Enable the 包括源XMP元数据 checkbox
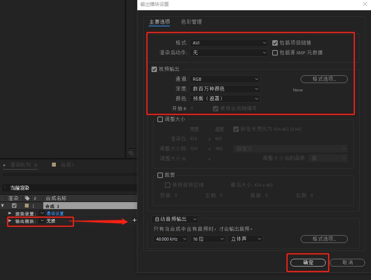This screenshot has height=280, width=371. click(275, 53)
